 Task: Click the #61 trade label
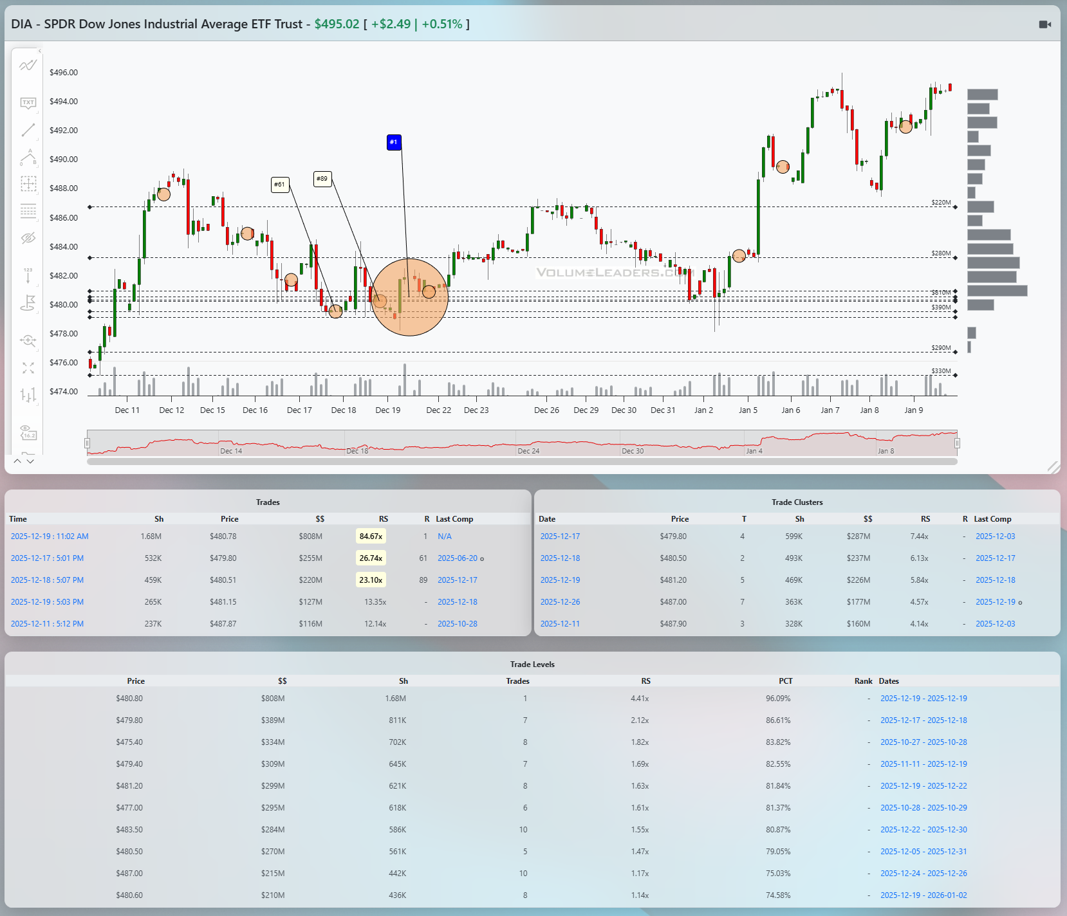[x=280, y=185]
